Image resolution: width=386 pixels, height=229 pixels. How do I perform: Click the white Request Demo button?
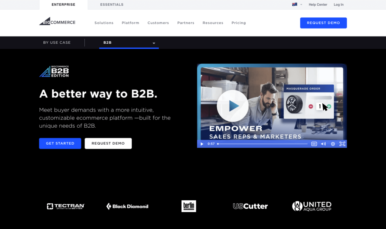pyautogui.click(x=108, y=144)
